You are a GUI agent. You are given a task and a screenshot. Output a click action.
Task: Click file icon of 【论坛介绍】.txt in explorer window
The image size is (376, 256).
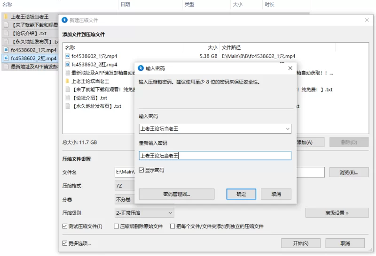click(6, 33)
